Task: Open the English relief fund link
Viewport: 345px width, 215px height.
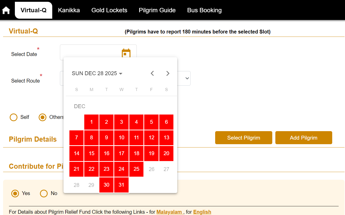Action: 202,212
